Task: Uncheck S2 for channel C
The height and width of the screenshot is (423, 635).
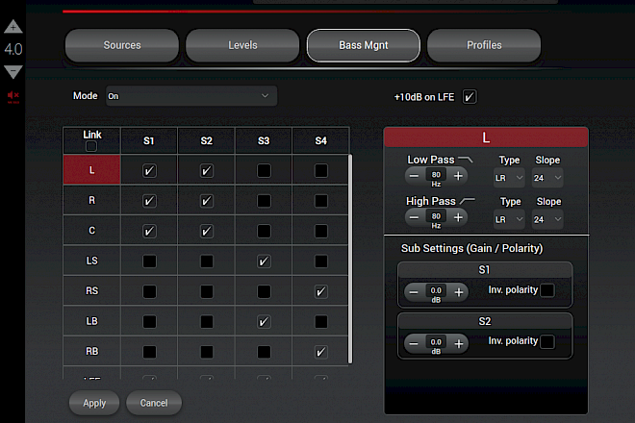Action: [207, 231]
